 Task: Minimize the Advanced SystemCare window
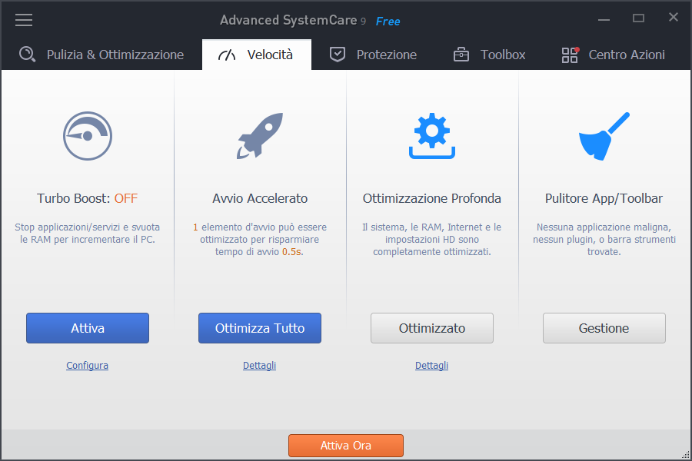click(x=604, y=19)
